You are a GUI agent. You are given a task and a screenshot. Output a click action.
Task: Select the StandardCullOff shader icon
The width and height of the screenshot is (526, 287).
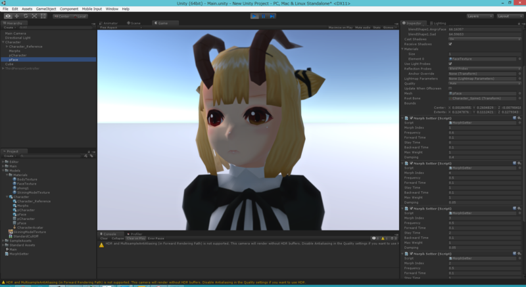pyautogui.click(x=11, y=236)
